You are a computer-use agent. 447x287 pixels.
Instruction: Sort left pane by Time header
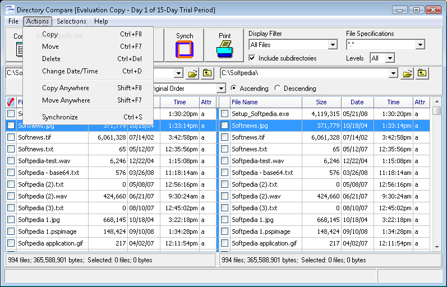179,102
